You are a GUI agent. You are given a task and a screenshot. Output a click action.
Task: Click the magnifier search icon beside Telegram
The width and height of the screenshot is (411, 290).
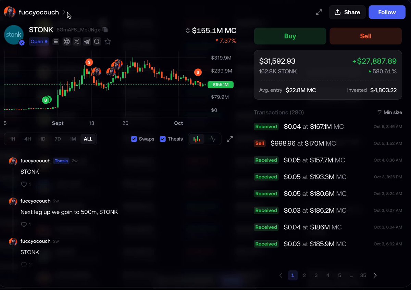tap(97, 42)
